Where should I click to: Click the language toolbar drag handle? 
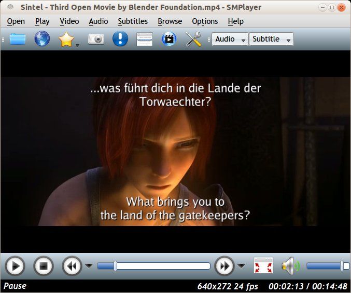[x=209, y=39]
